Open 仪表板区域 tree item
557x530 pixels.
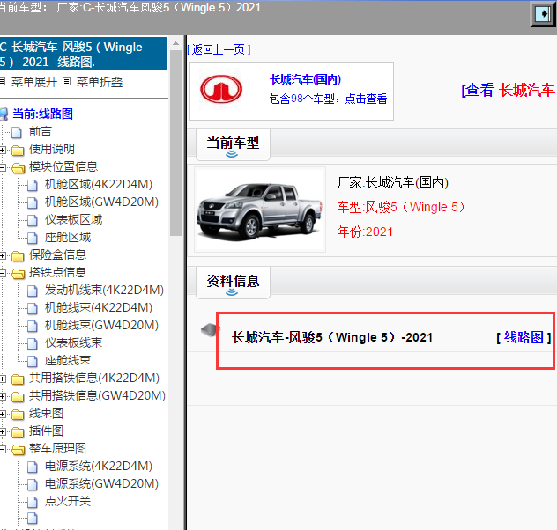(73, 220)
